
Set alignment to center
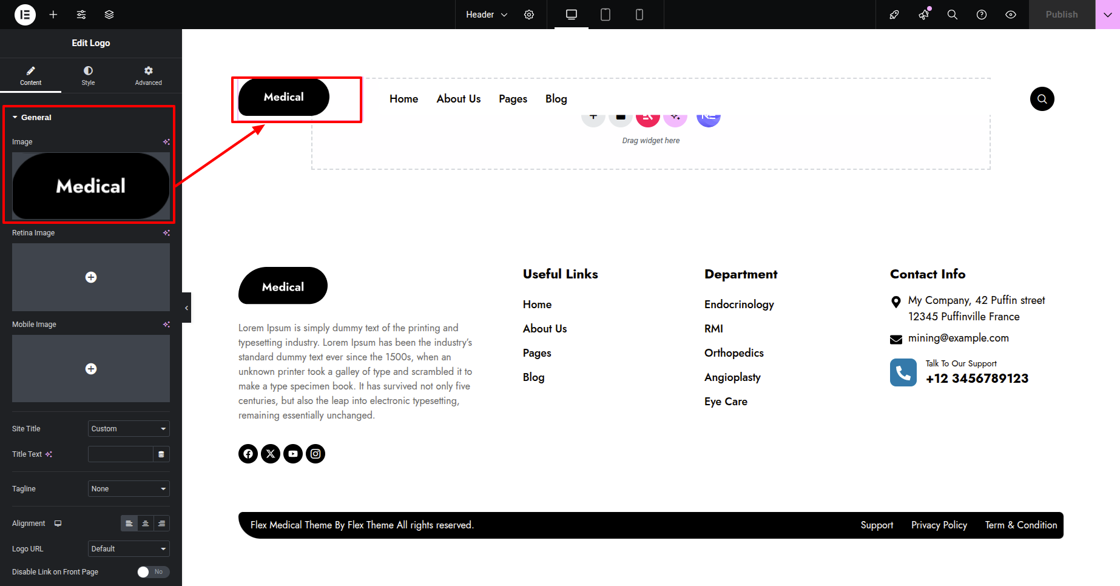(146, 524)
